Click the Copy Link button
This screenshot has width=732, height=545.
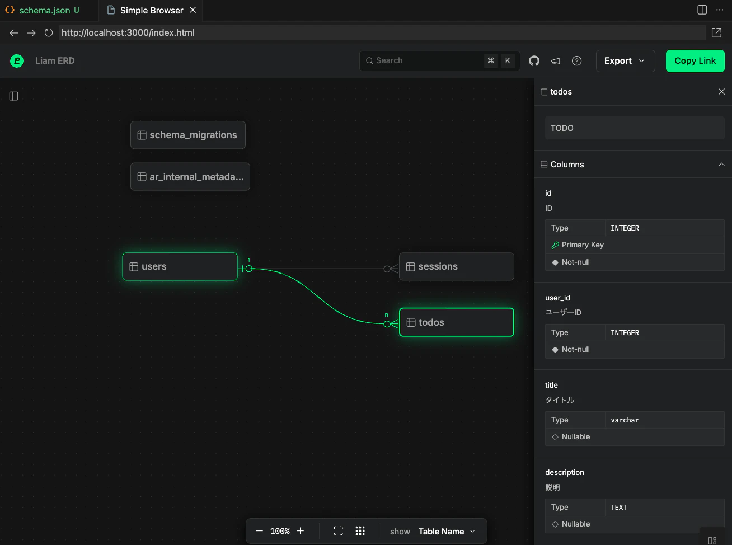pos(695,61)
